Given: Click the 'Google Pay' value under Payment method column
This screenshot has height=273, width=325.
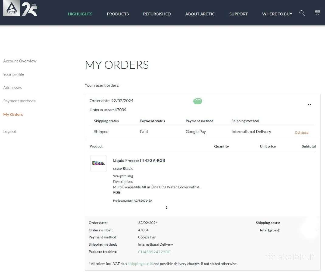Looking at the screenshot, I should coord(196,132).
